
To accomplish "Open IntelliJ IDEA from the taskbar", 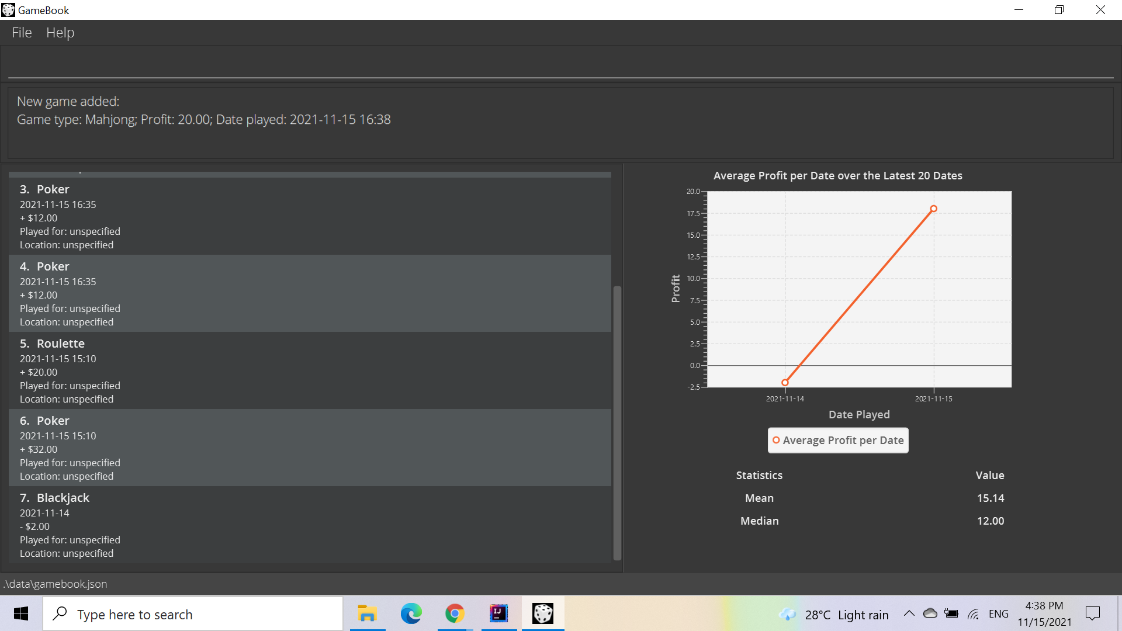I will pyautogui.click(x=499, y=613).
